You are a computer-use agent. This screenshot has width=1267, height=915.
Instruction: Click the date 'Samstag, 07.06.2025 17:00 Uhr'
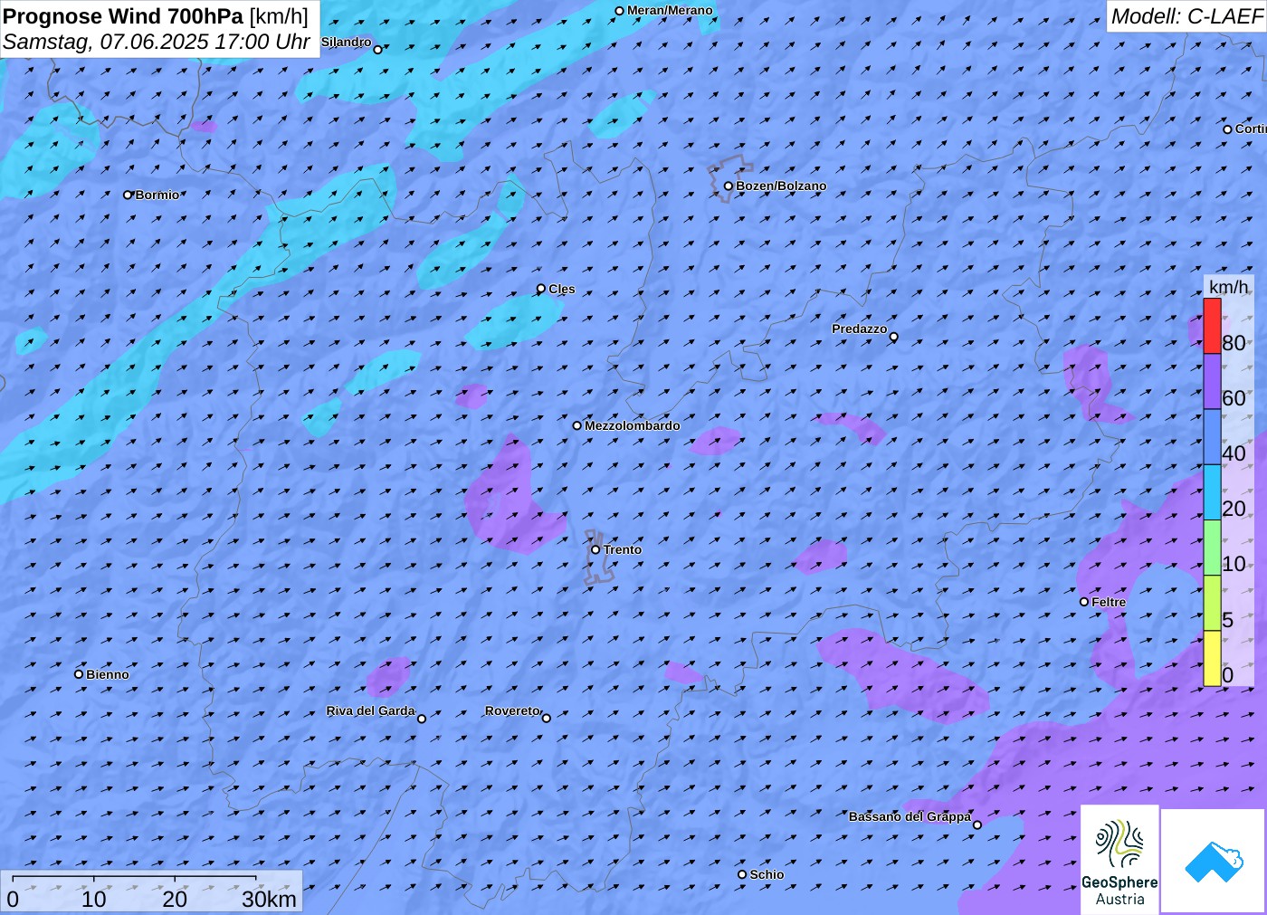(x=157, y=42)
